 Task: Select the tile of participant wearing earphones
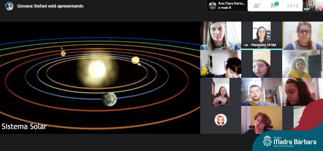[221, 36]
